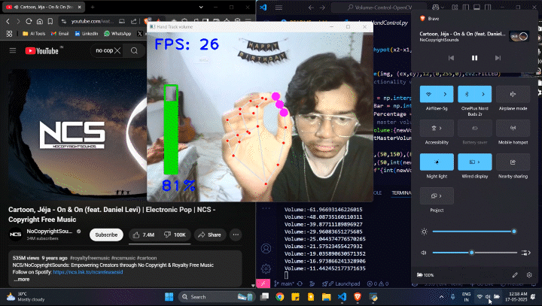The image size is (542, 306).
Task: Bookmark this page in Brave toolbar
Action: click(50, 21)
